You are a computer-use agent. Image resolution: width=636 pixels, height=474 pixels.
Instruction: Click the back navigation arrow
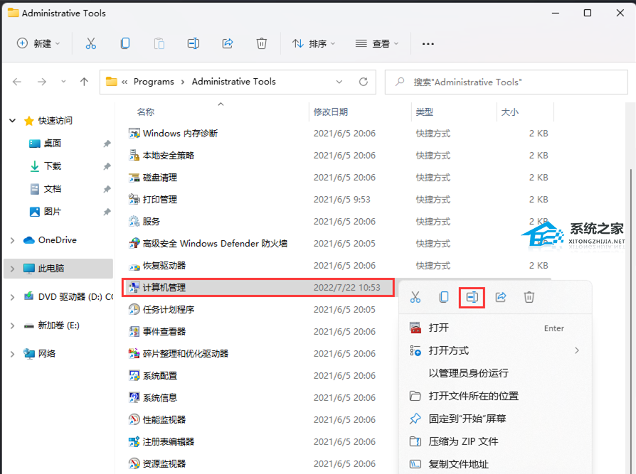(x=17, y=82)
